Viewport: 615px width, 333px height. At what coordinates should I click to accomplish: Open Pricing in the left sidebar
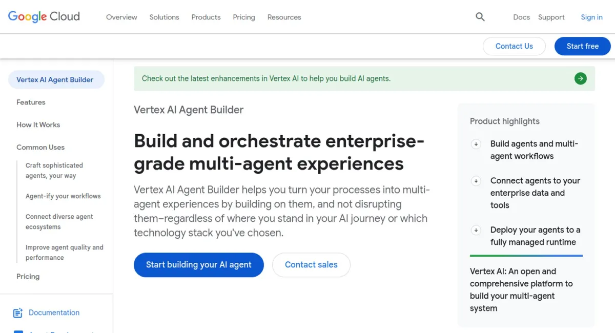[28, 276]
